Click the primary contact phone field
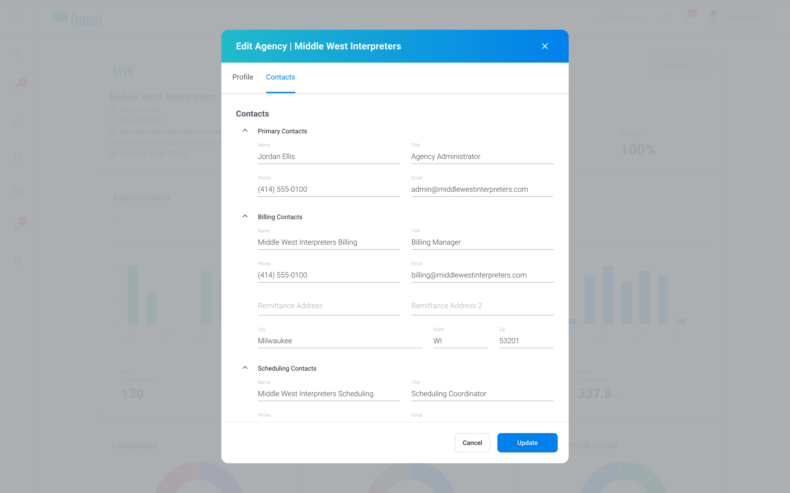This screenshot has width=790, height=493. pyautogui.click(x=329, y=189)
